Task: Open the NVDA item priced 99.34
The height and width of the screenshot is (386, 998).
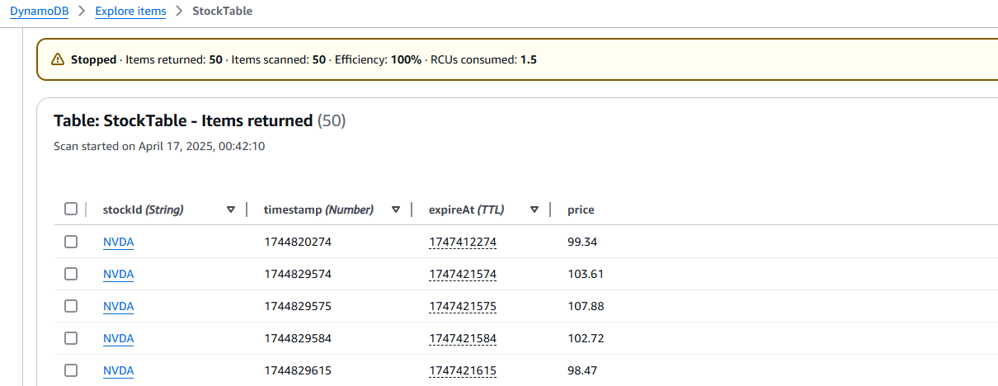Action: [118, 242]
